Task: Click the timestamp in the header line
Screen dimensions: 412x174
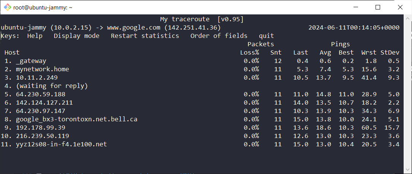Action: point(354,27)
